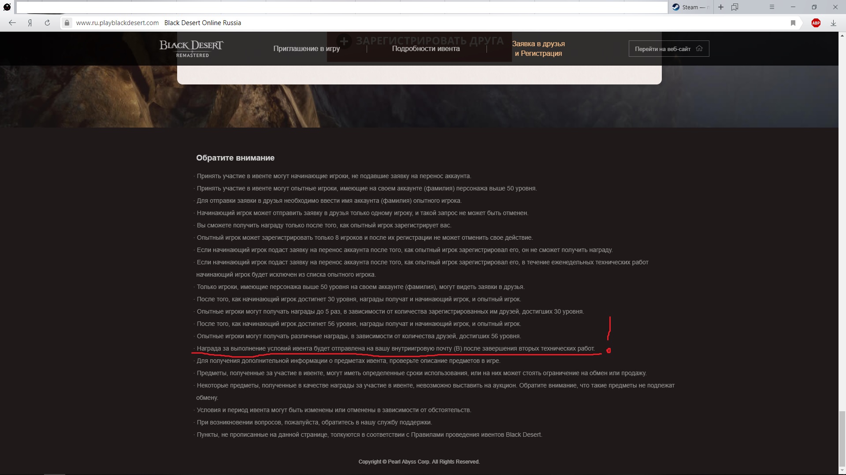Click line Условия и период ивента
The width and height of the screenshot is (846, 475).
tap(334, 410)
